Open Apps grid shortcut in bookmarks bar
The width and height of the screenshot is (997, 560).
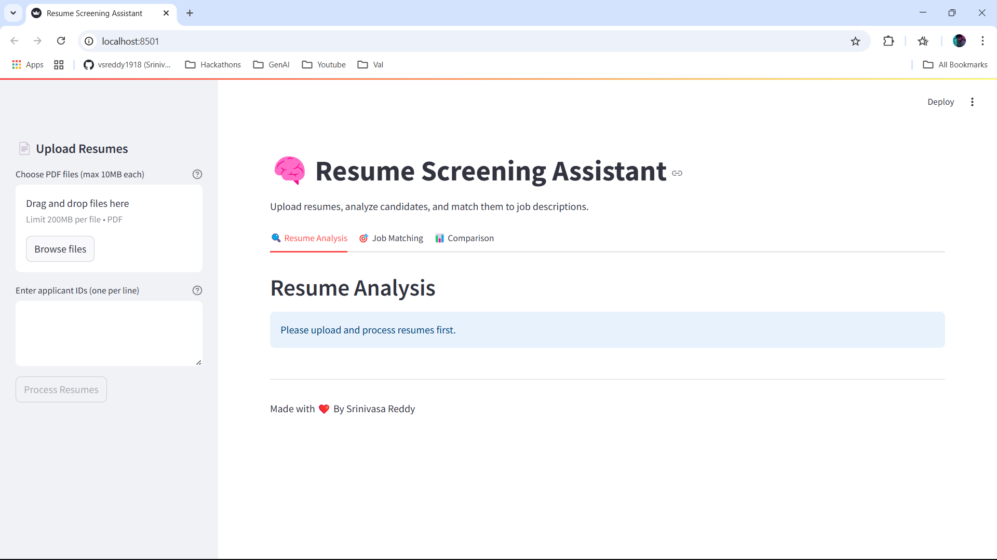pyautogui.click(x=28, y=65)
